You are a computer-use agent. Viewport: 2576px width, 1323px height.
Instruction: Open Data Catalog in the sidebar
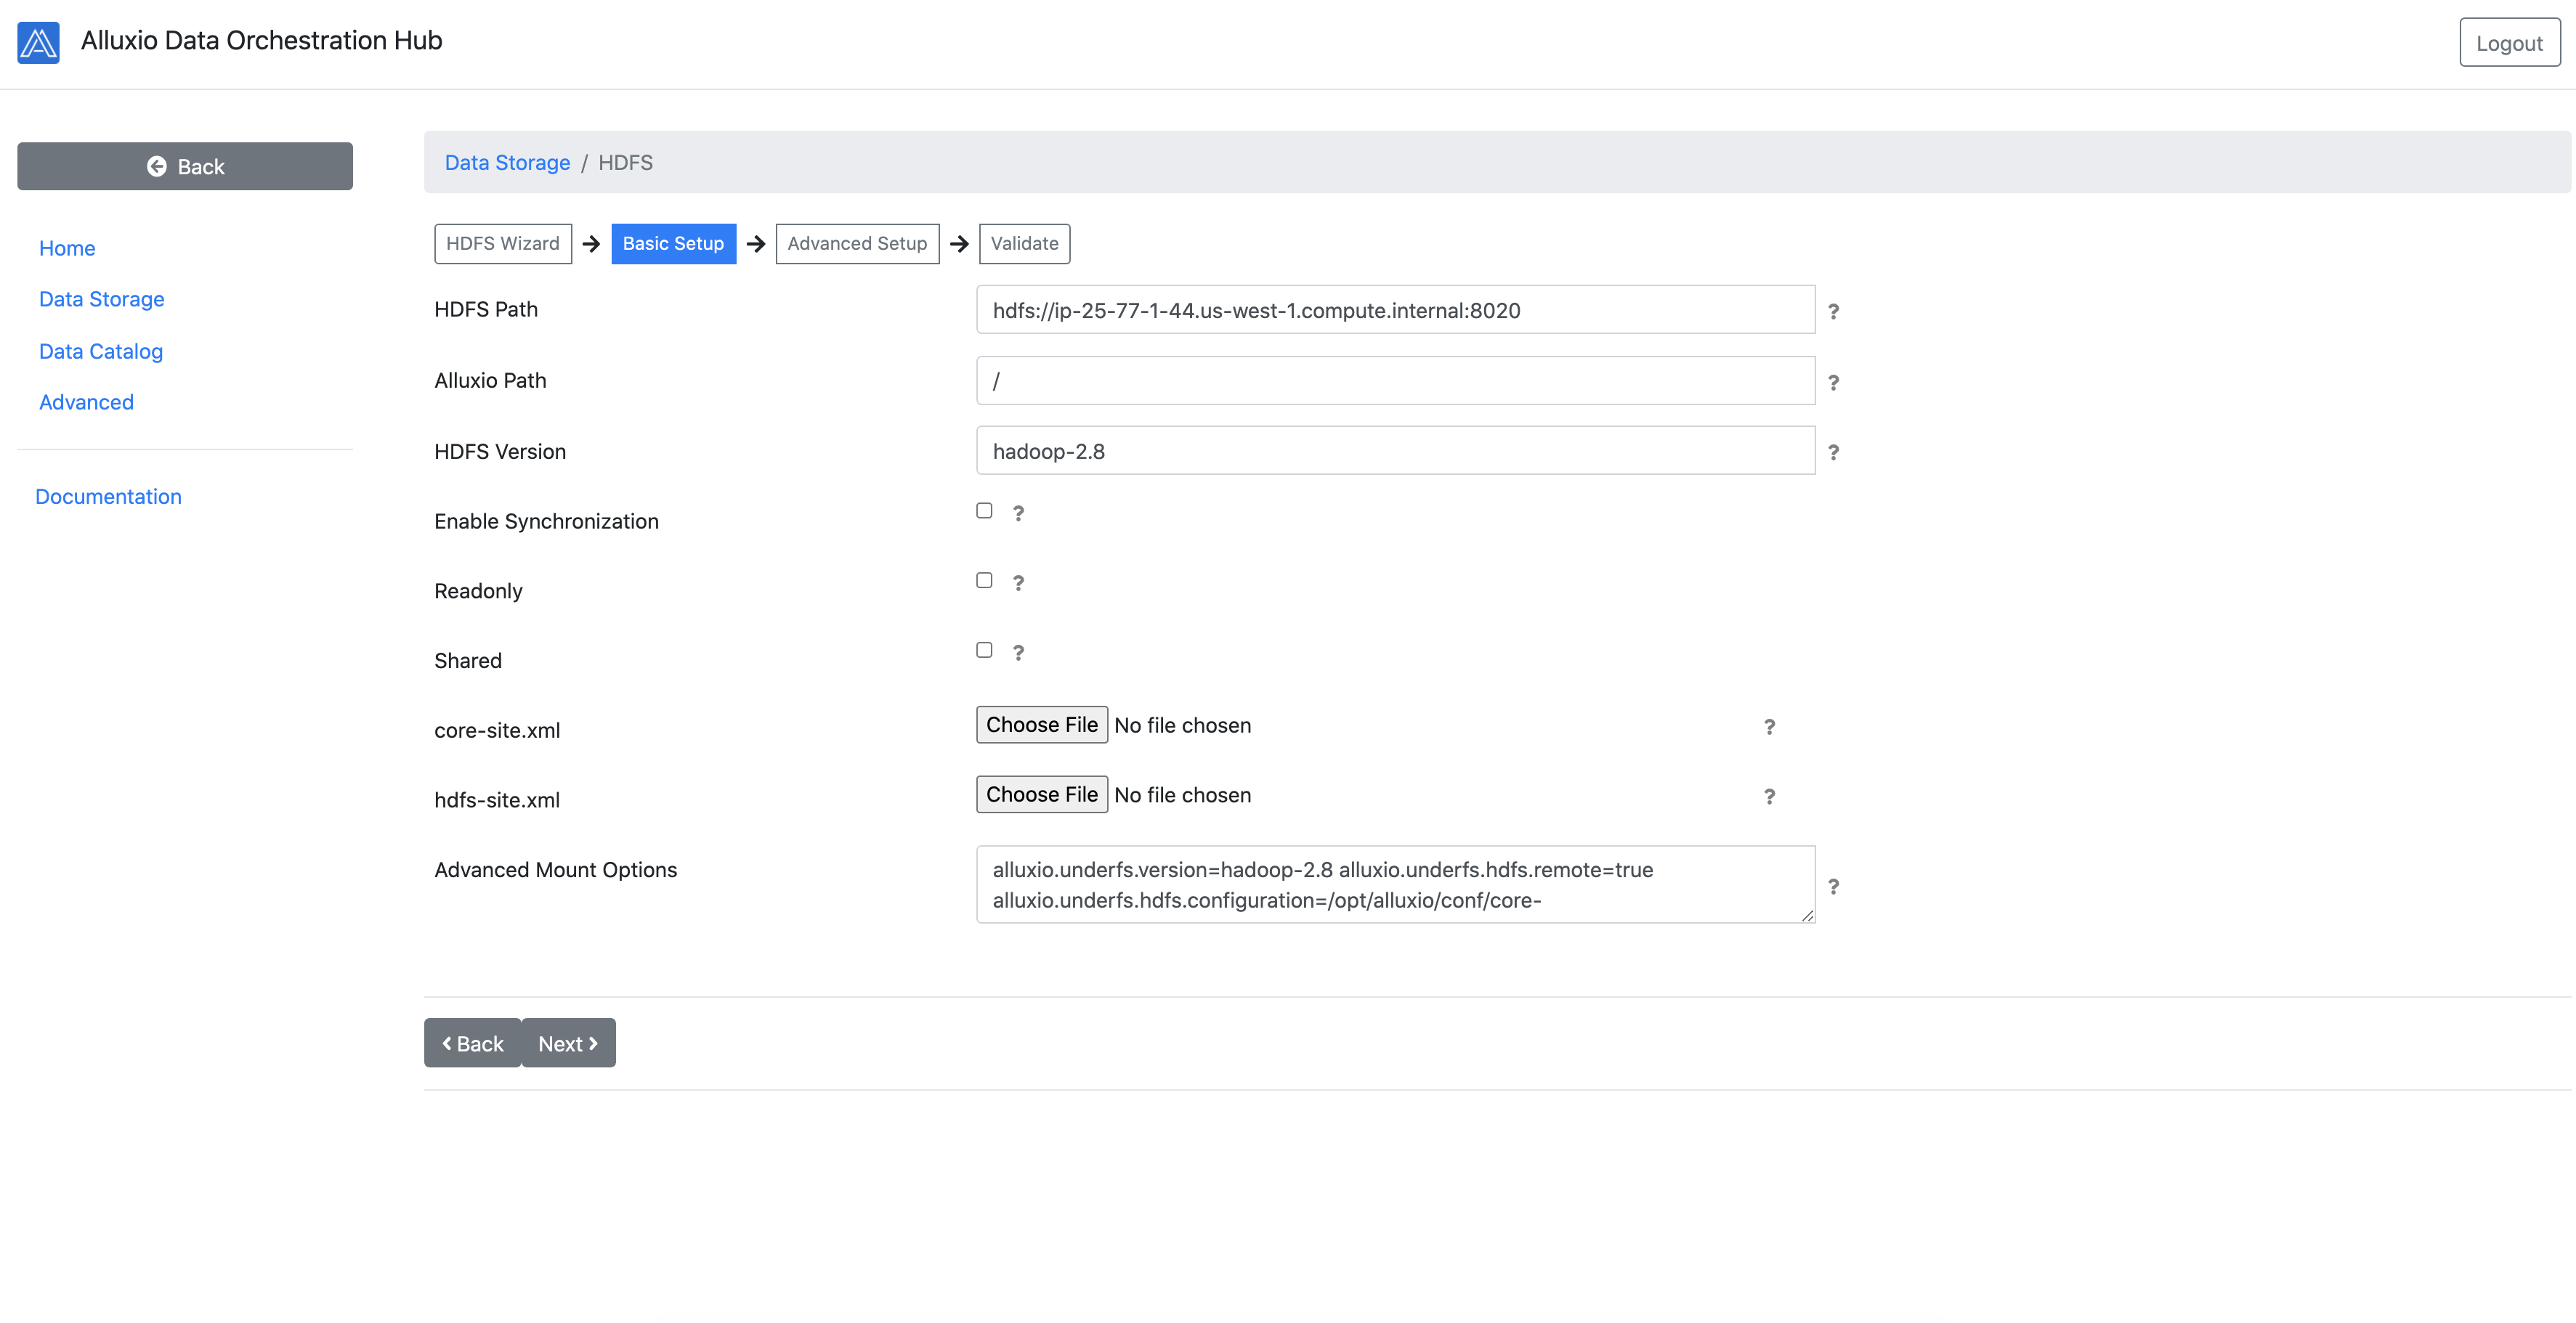pos(100,351)
